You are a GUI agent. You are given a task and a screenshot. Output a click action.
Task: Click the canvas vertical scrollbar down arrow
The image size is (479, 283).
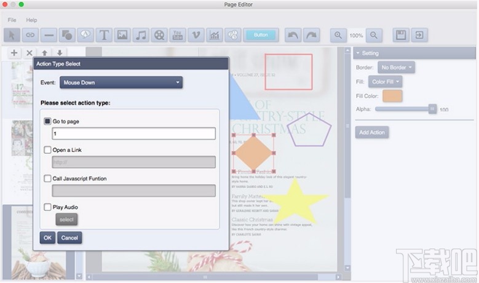click(x=347, y=268)
